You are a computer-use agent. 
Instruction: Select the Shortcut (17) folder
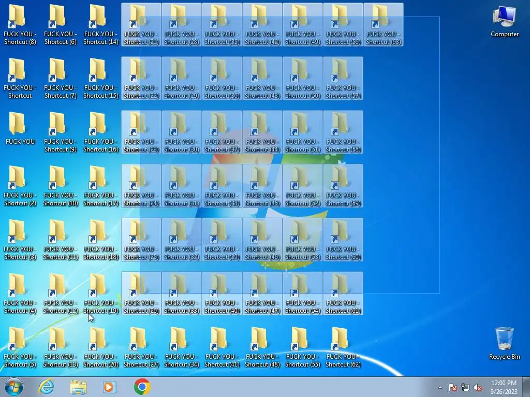click(101, 186)
